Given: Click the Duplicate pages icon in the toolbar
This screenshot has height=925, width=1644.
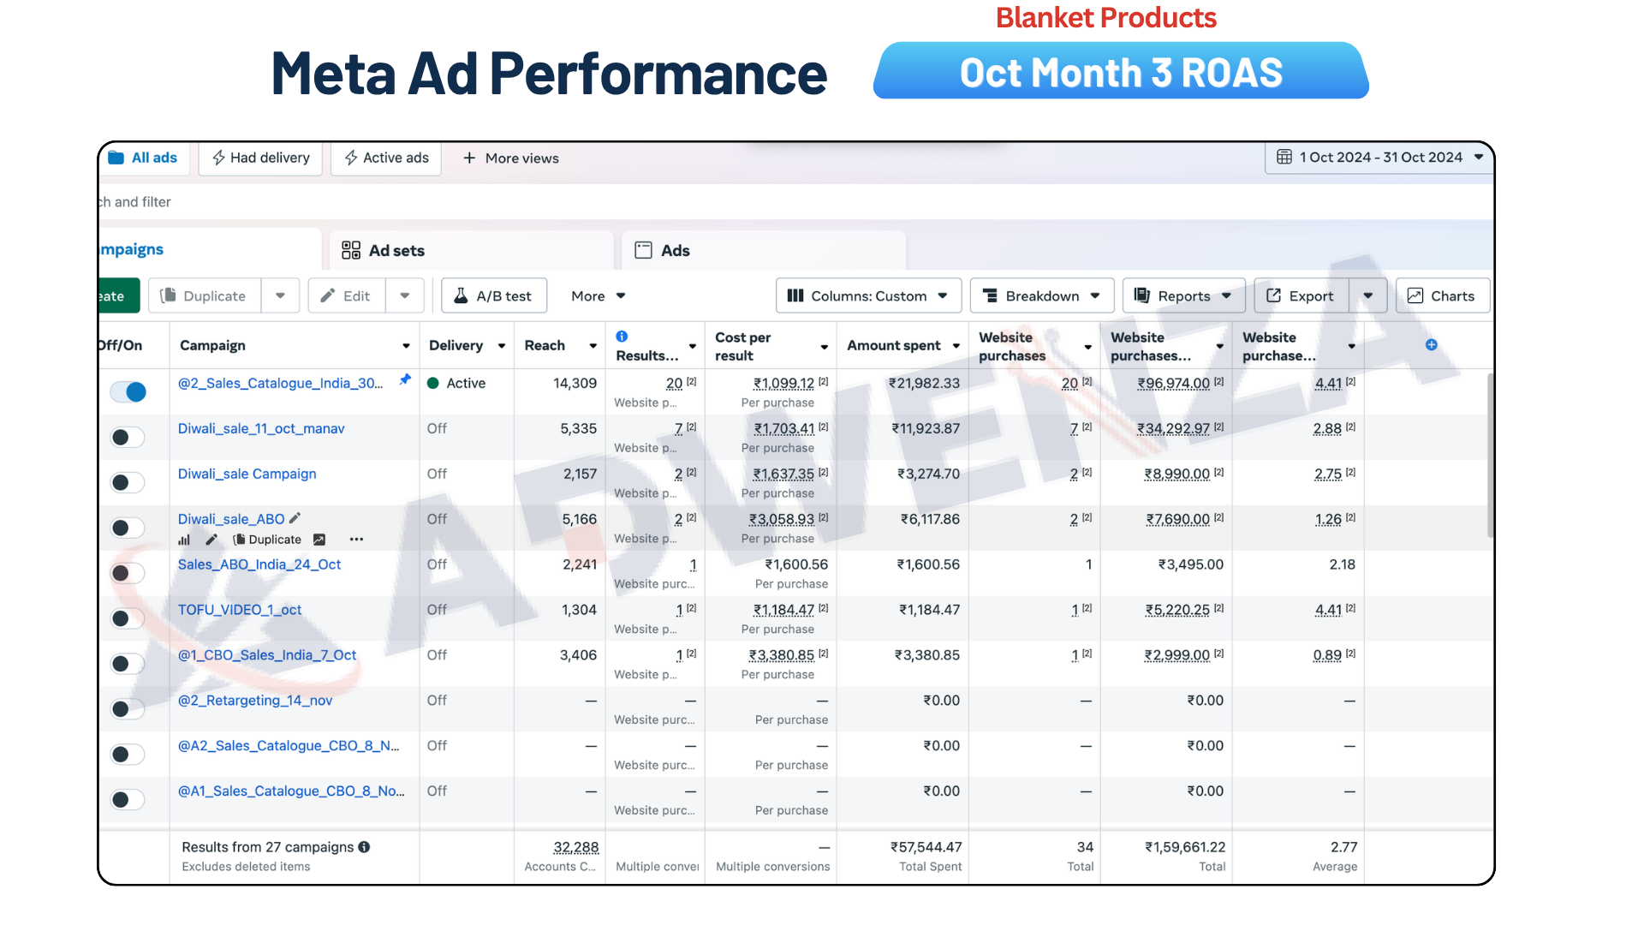Looking at the screenshot, I should tap(168, 295).
